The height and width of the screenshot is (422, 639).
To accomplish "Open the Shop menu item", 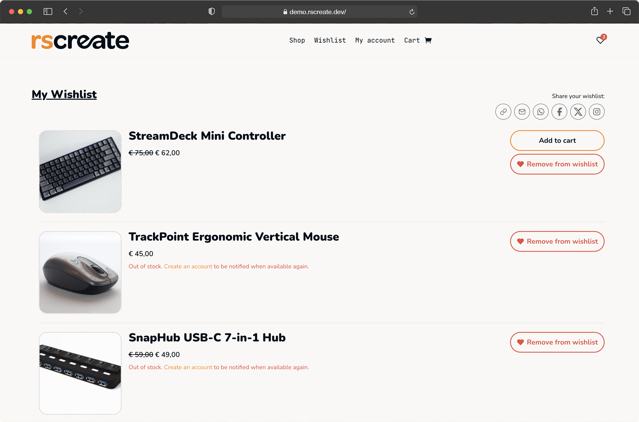I will (297, 40).
